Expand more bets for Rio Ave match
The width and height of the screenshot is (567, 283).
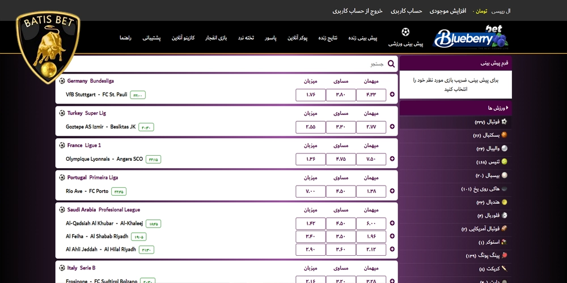[392, 191]
